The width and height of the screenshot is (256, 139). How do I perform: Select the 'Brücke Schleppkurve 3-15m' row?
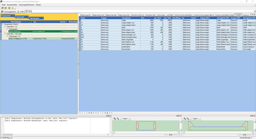18,38
